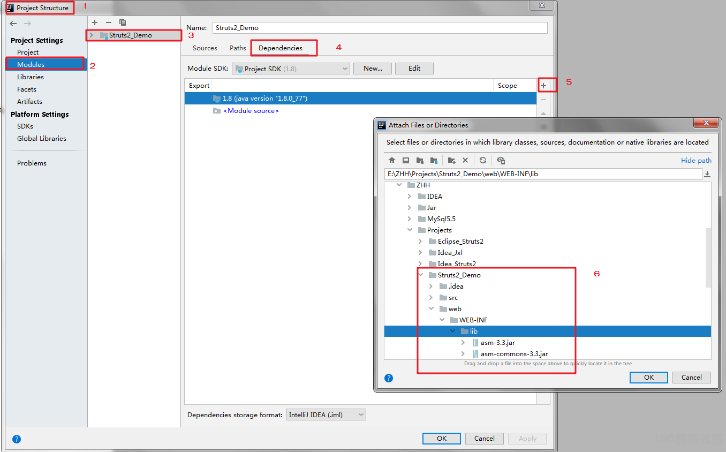Collapse the Projects folder

[x=409, y=230]
